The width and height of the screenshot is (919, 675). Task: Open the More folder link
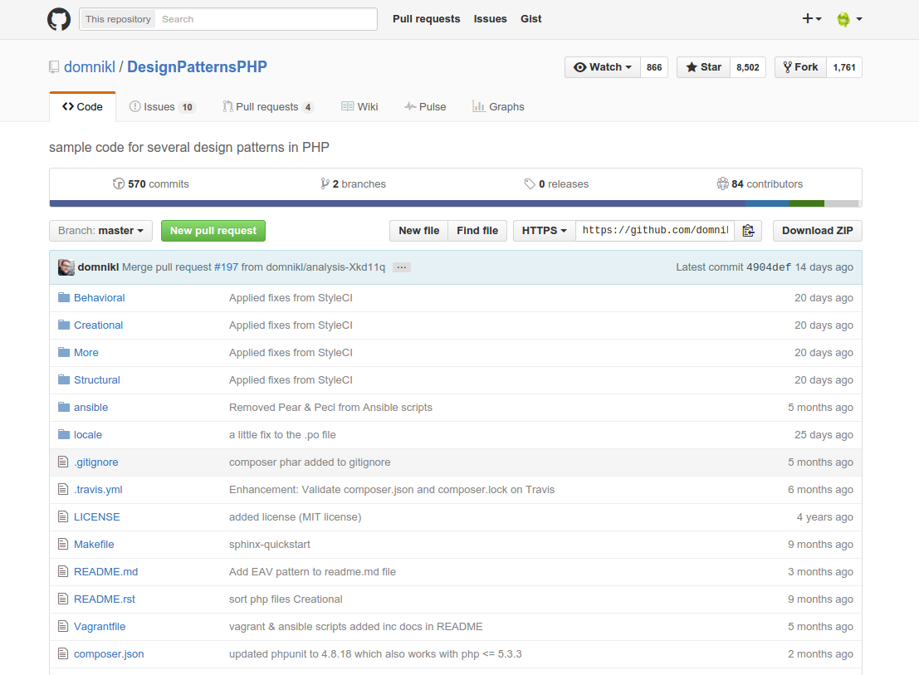(x=86, y=353)
